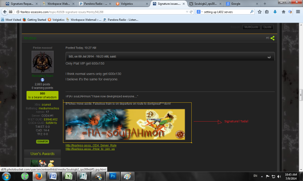Click the soulJAHmon signature banner image

coord(125,124)
